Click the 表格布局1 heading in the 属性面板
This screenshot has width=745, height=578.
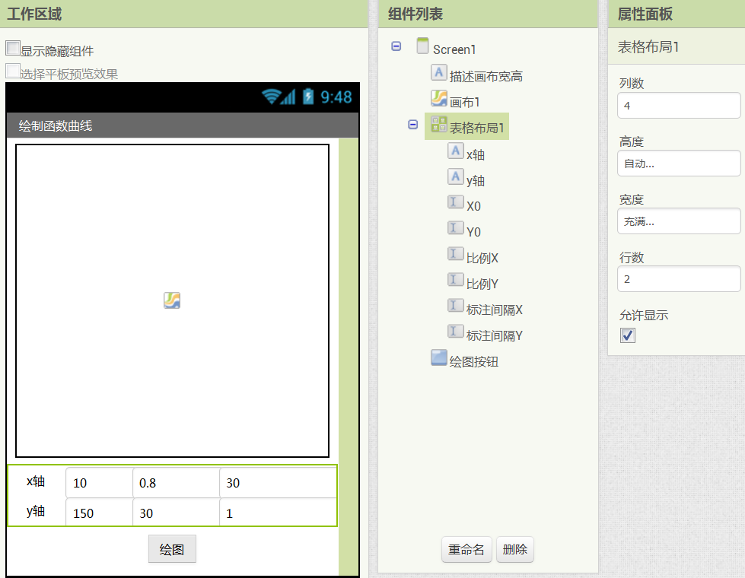click(x=648, y=46)
